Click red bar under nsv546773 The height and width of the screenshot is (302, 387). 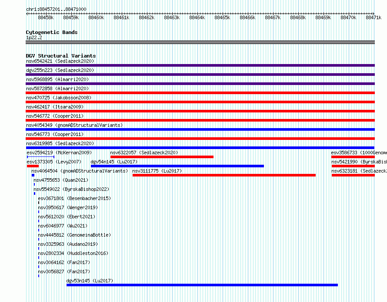coord(200,139)
